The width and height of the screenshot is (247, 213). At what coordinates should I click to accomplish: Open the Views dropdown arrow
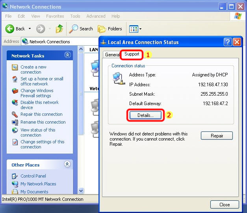tap(140, 29)
